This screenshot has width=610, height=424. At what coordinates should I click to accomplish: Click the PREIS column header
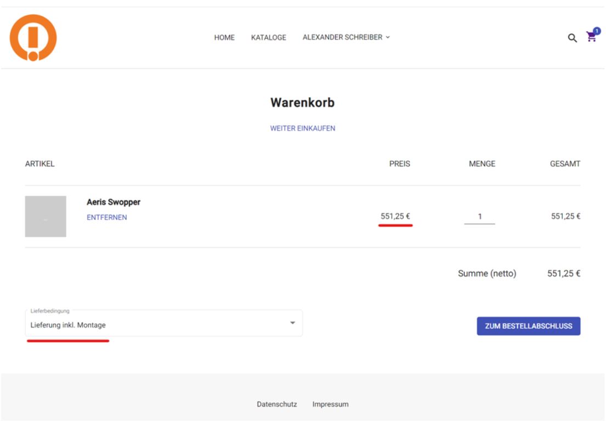click(x=399, y=164)
